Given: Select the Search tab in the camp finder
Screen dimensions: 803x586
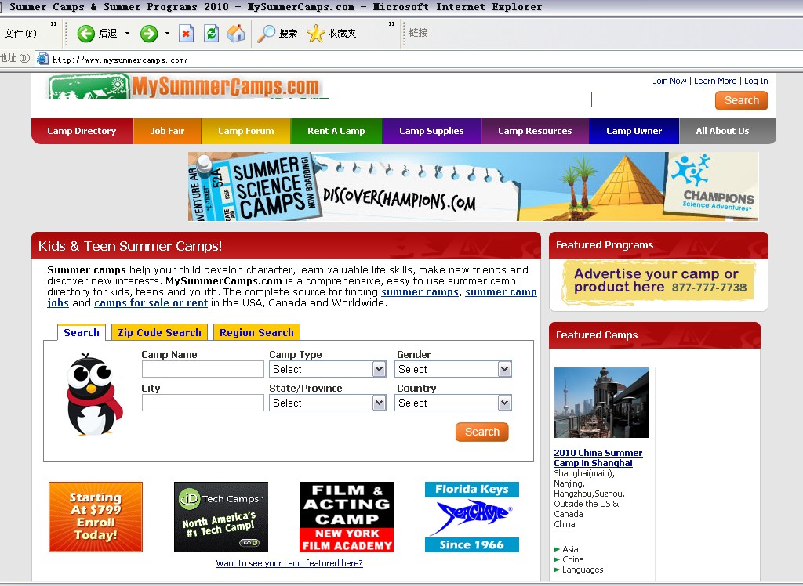Looking at the screenshot, I should click(82, 333).
